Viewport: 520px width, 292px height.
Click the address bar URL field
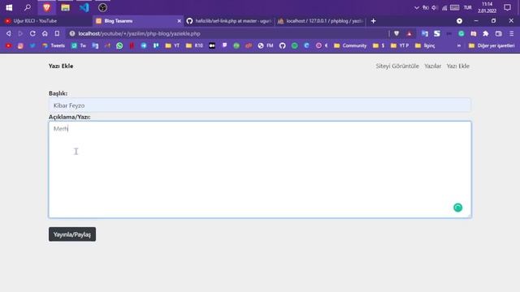click(227, 33)
